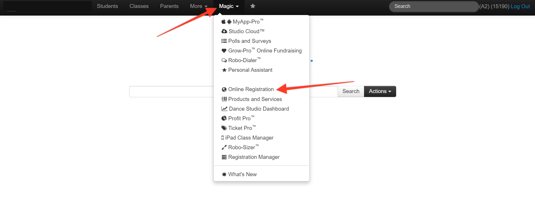Click the pie chart icon beside Profit Pro
Image resolution: width=535 pixels, height=201 pixels.
click(224, 118)
